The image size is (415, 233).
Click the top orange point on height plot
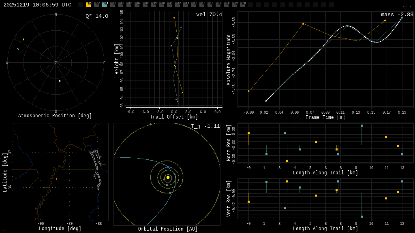pos(174,18)
